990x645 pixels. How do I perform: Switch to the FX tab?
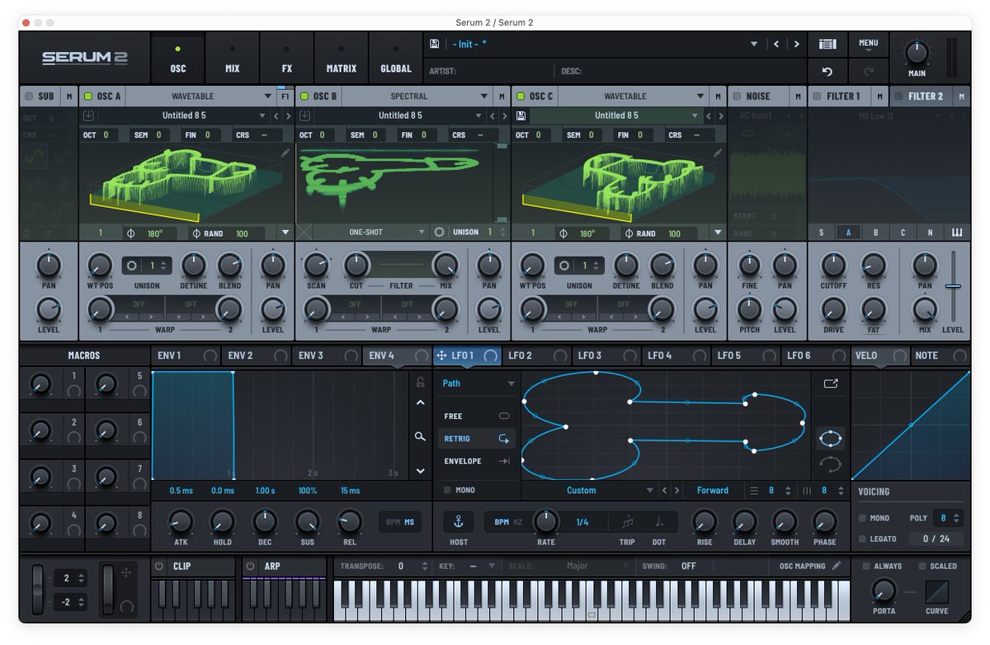286,59
